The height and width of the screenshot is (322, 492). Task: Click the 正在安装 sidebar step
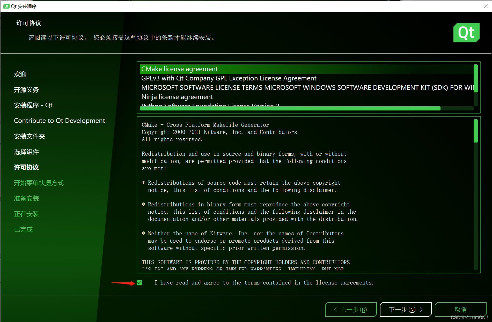tap(26, 214)
